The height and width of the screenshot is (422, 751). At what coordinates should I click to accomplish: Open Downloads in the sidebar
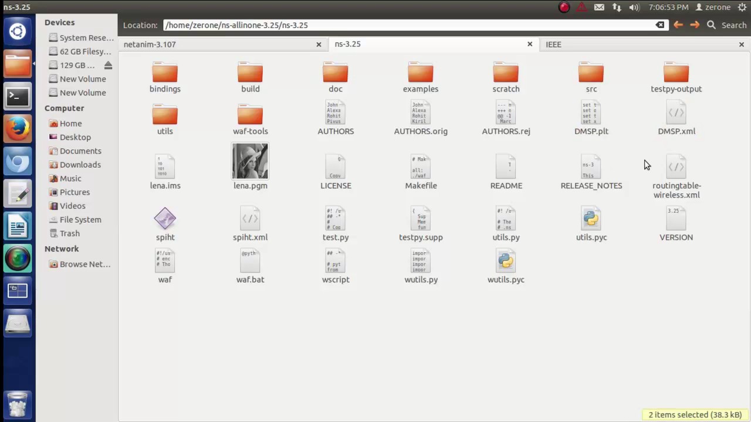(80, 165)
